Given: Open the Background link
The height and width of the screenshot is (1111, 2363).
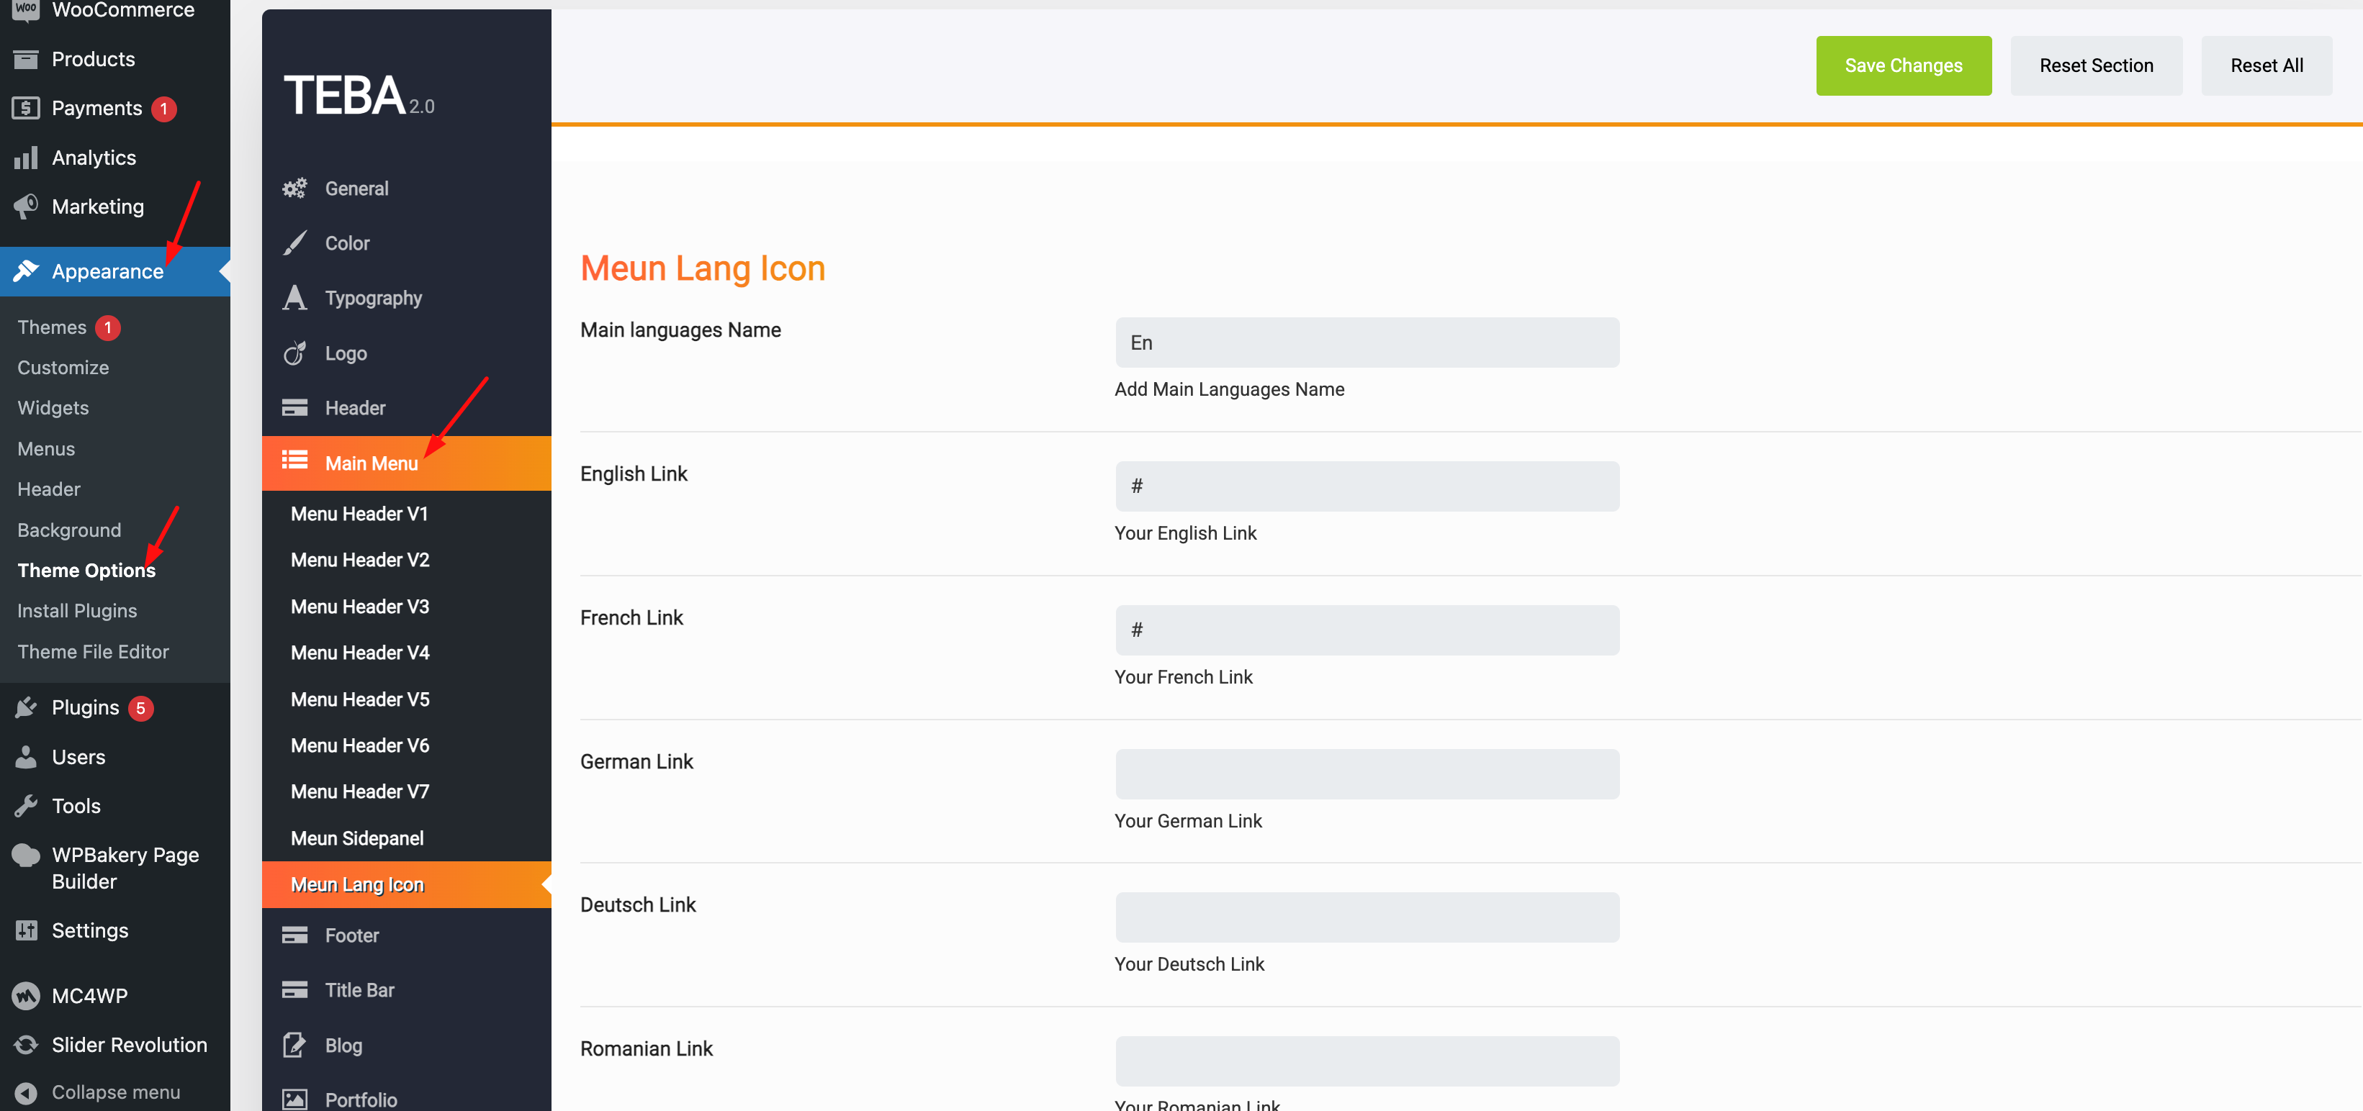Looking at the screenshot, I should [x=69, y=530].
